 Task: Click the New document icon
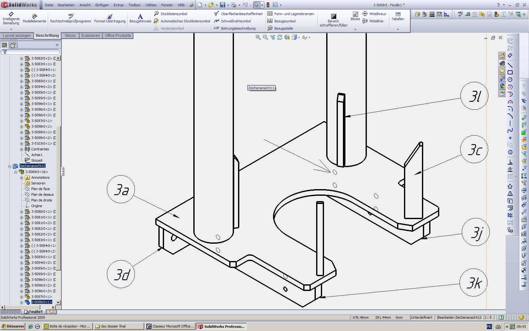coord(200,5)
